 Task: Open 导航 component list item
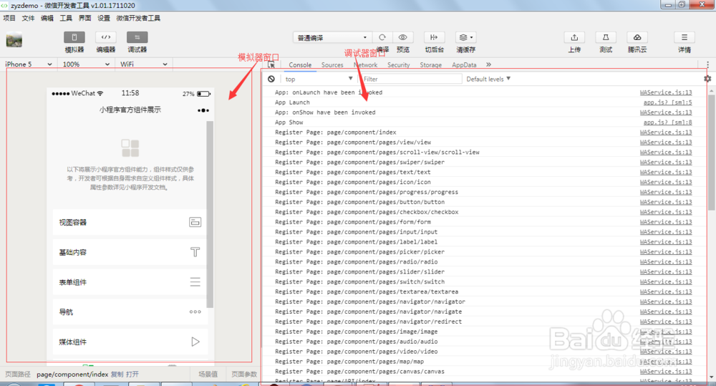click(x=130, y=312)
